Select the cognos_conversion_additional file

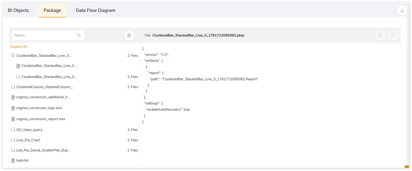(43, 97)
